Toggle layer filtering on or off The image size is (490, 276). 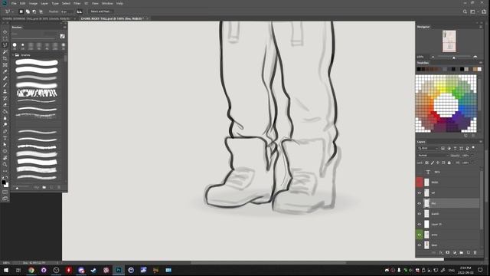coord(473,148)
